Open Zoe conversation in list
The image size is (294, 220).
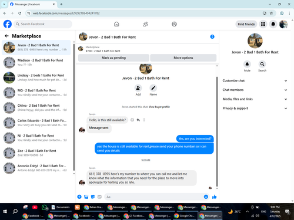(36, 153)
